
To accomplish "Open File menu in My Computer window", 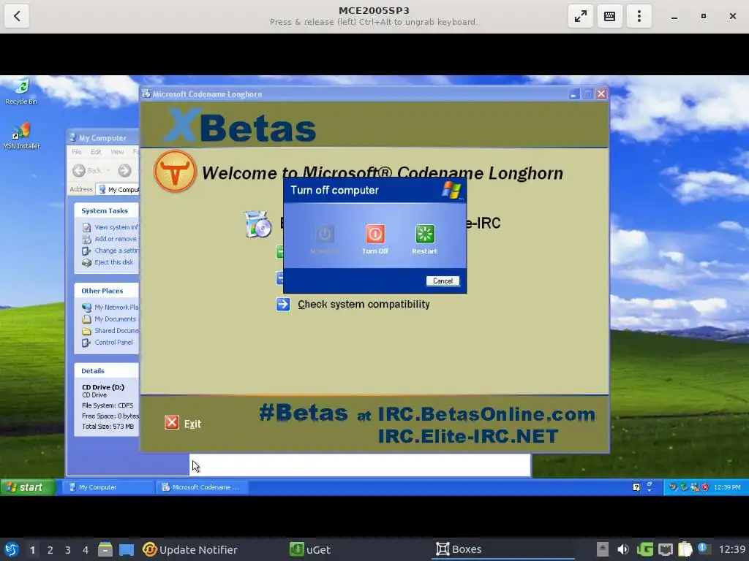I will [76, 152].
